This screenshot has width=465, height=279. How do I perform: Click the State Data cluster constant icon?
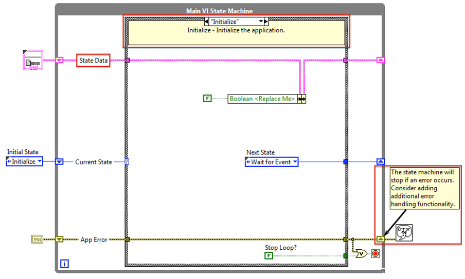[x=33, y=60]
